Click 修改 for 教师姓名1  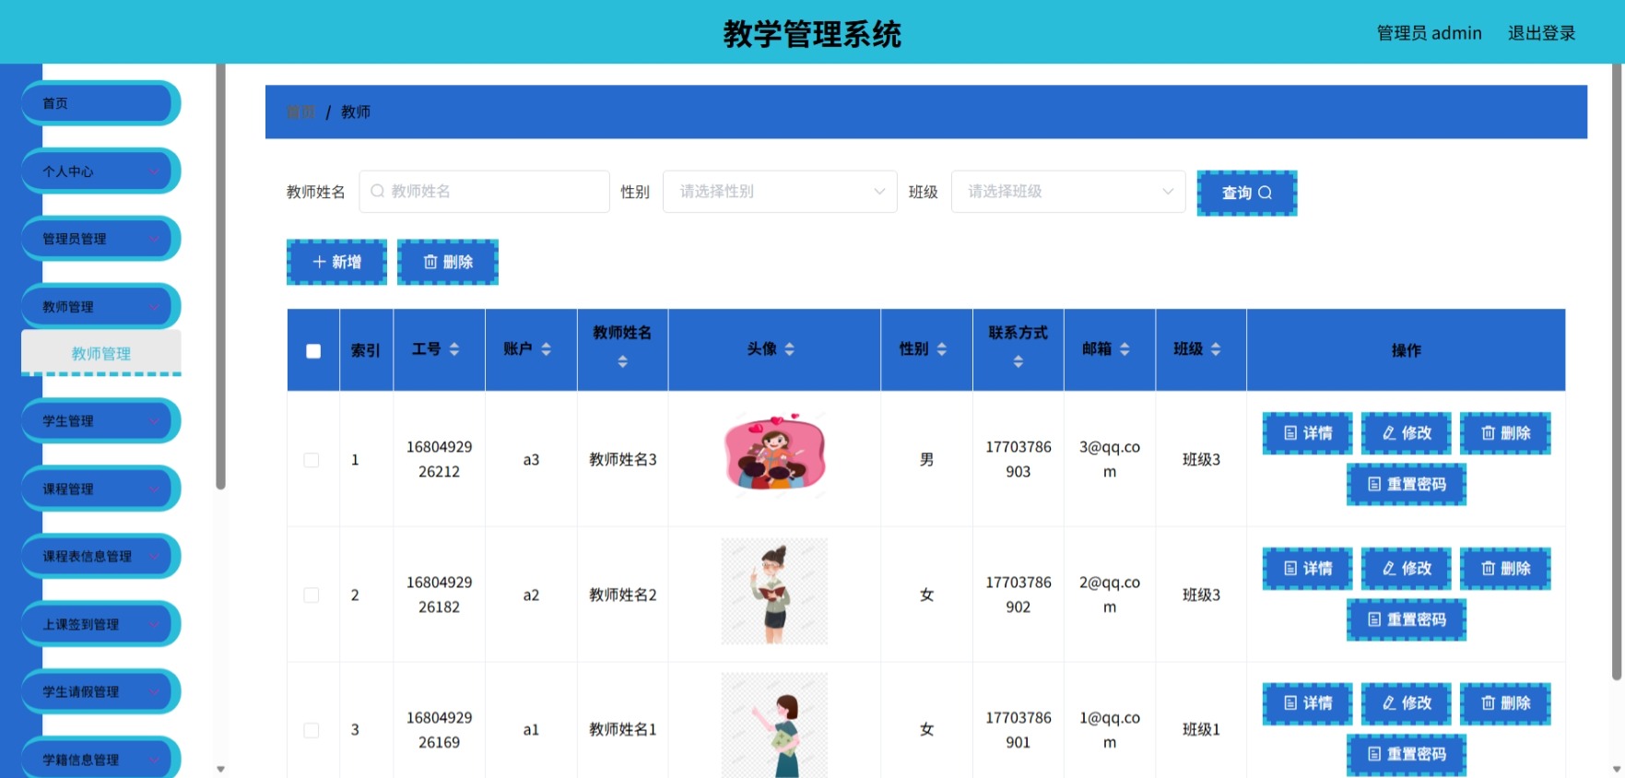(1407, 703)
